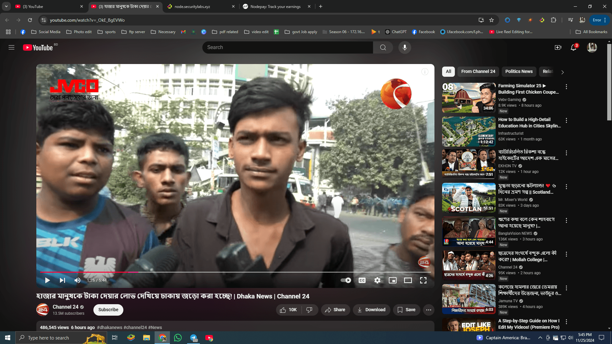The height and width of the screenshot is (344, 612).
Task: Open the YouTube account avatar menu
Action: (592, 47)
